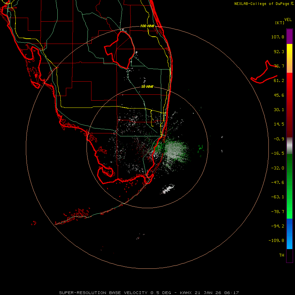Click the 76.7 velocity scale value
Screen dimensions: 295x295
[x=279, y=66]
